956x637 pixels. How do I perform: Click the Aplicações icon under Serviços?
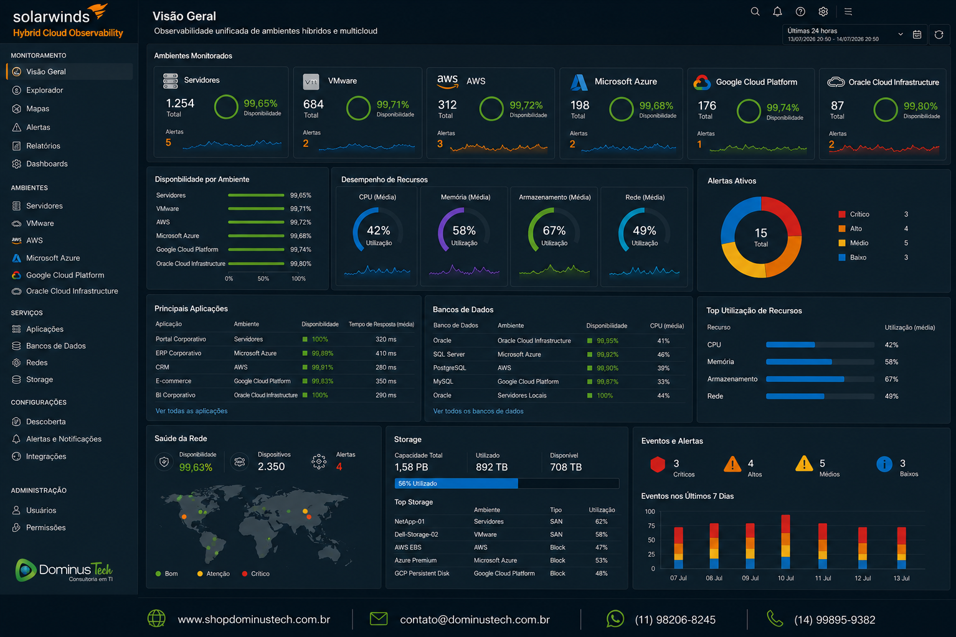click(x=17, y=329)
